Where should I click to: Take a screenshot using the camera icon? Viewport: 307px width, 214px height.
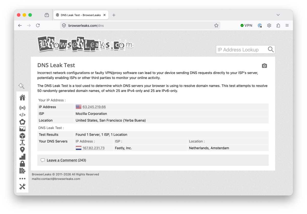point(264,66)
